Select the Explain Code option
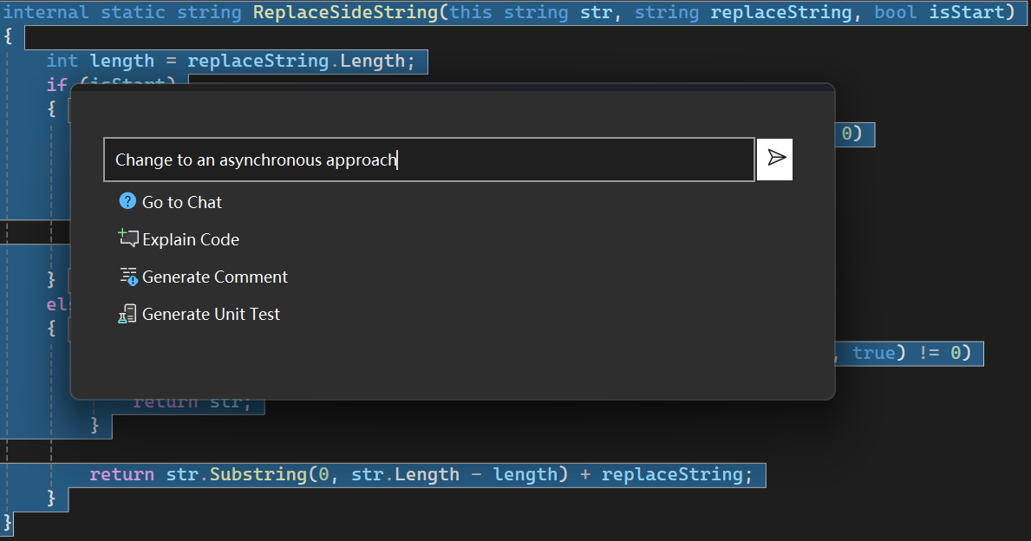 [190, 239]
